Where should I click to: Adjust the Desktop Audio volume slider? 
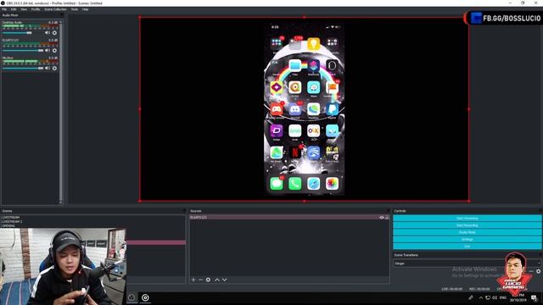click(x=23, y=33)
